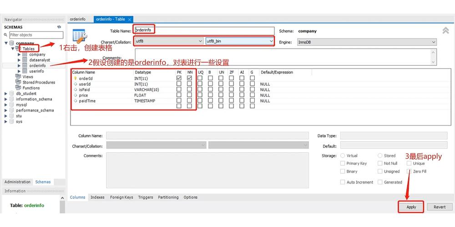This screenshot has width=455, height=227.
Task: Click the db_student database icon
Action: [12, 94]
